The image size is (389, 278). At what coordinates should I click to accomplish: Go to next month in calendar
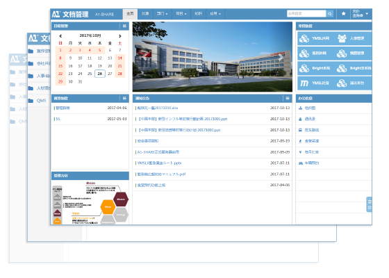click(119, 36)
